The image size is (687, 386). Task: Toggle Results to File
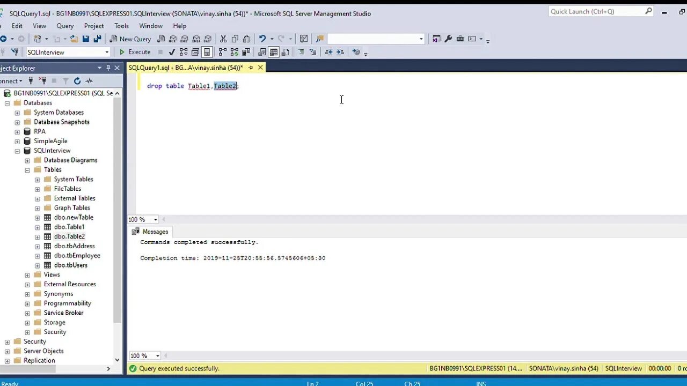tap(286, 52)
